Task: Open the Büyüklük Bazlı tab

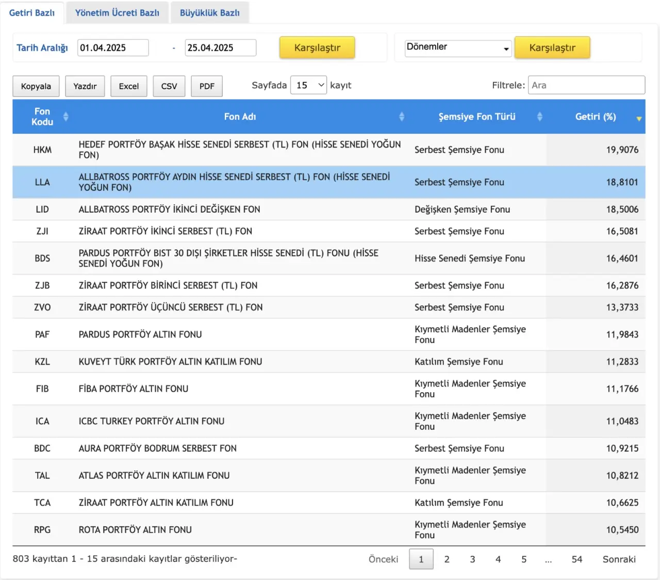Action: [x=209, y=13]
